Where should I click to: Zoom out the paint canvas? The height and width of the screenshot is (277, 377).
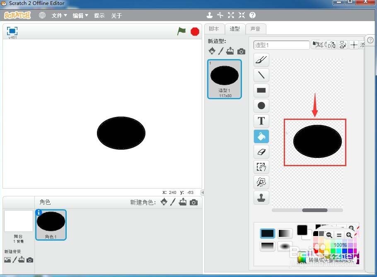click(x=329, y=235)
